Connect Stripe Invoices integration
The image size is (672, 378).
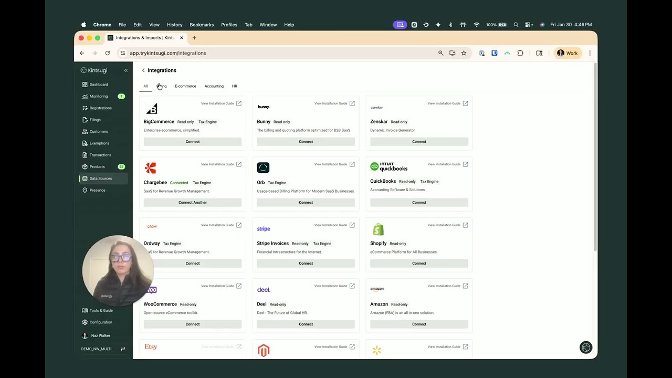point(306,264)
